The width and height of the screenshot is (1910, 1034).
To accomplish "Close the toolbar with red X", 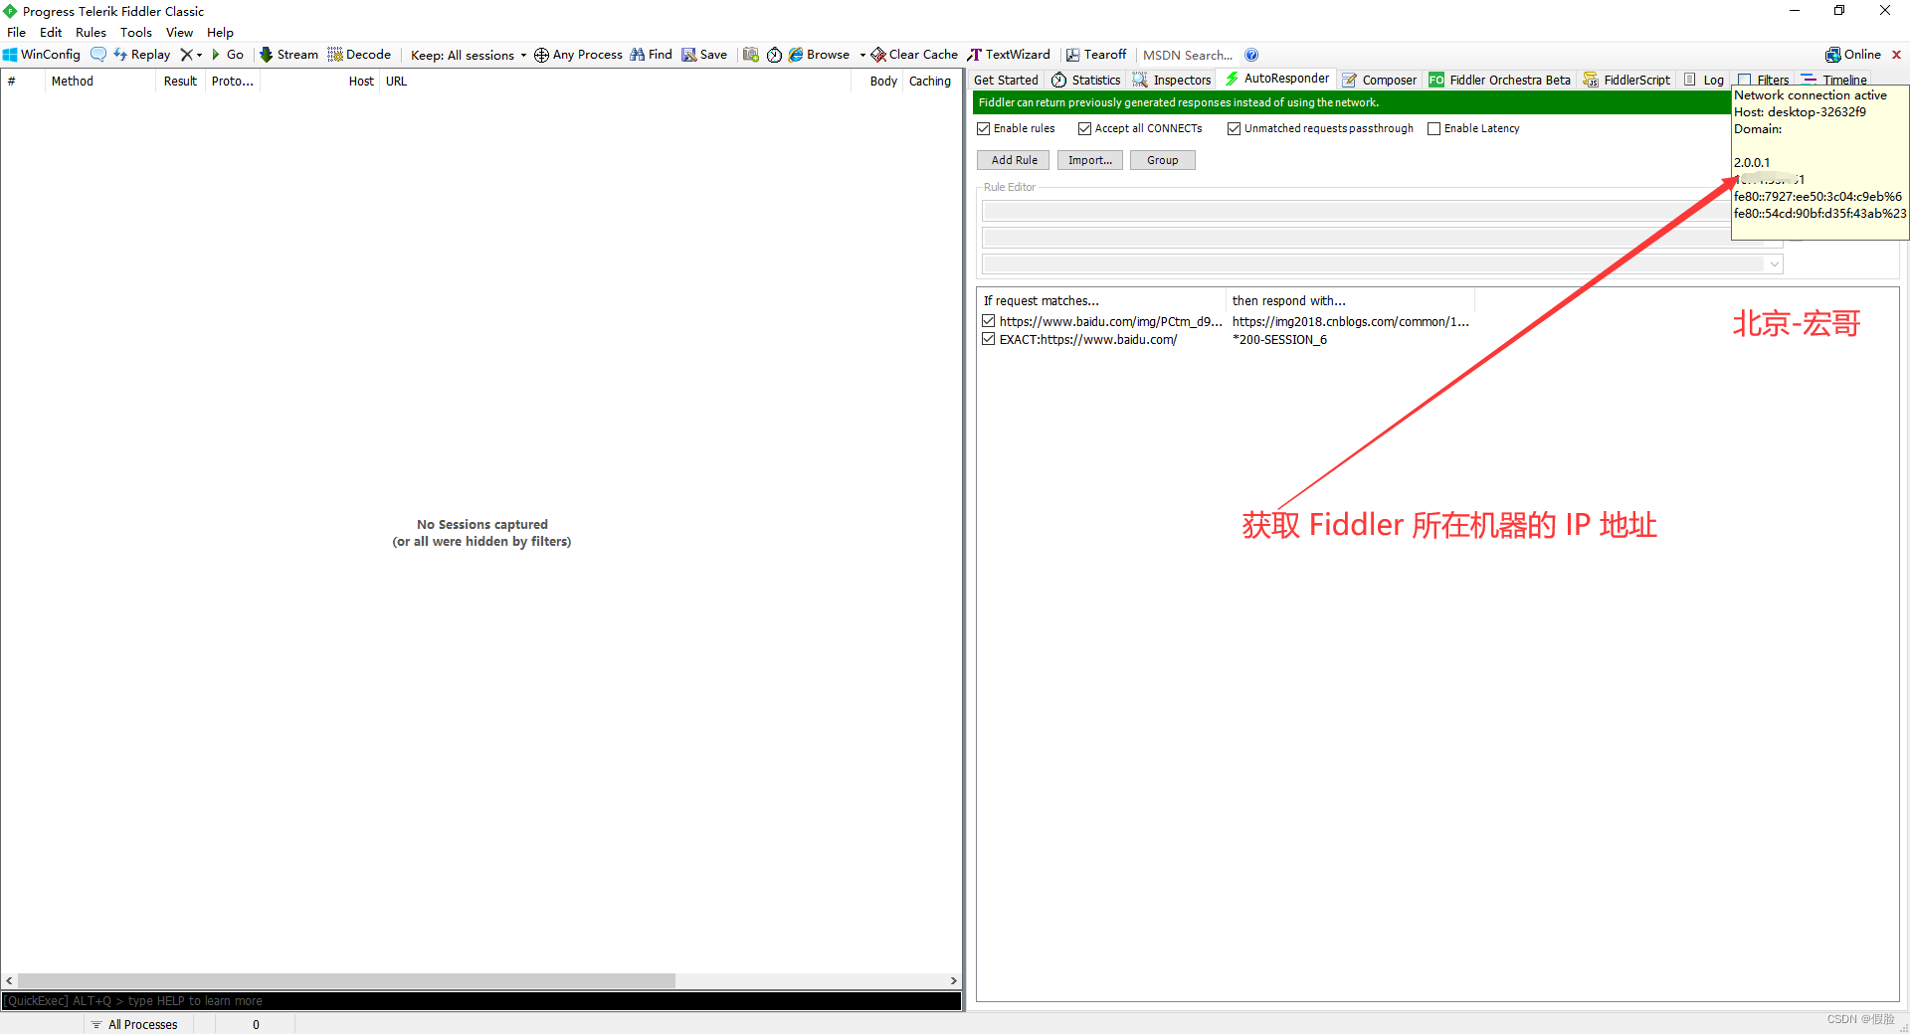I will point(1896,55).
